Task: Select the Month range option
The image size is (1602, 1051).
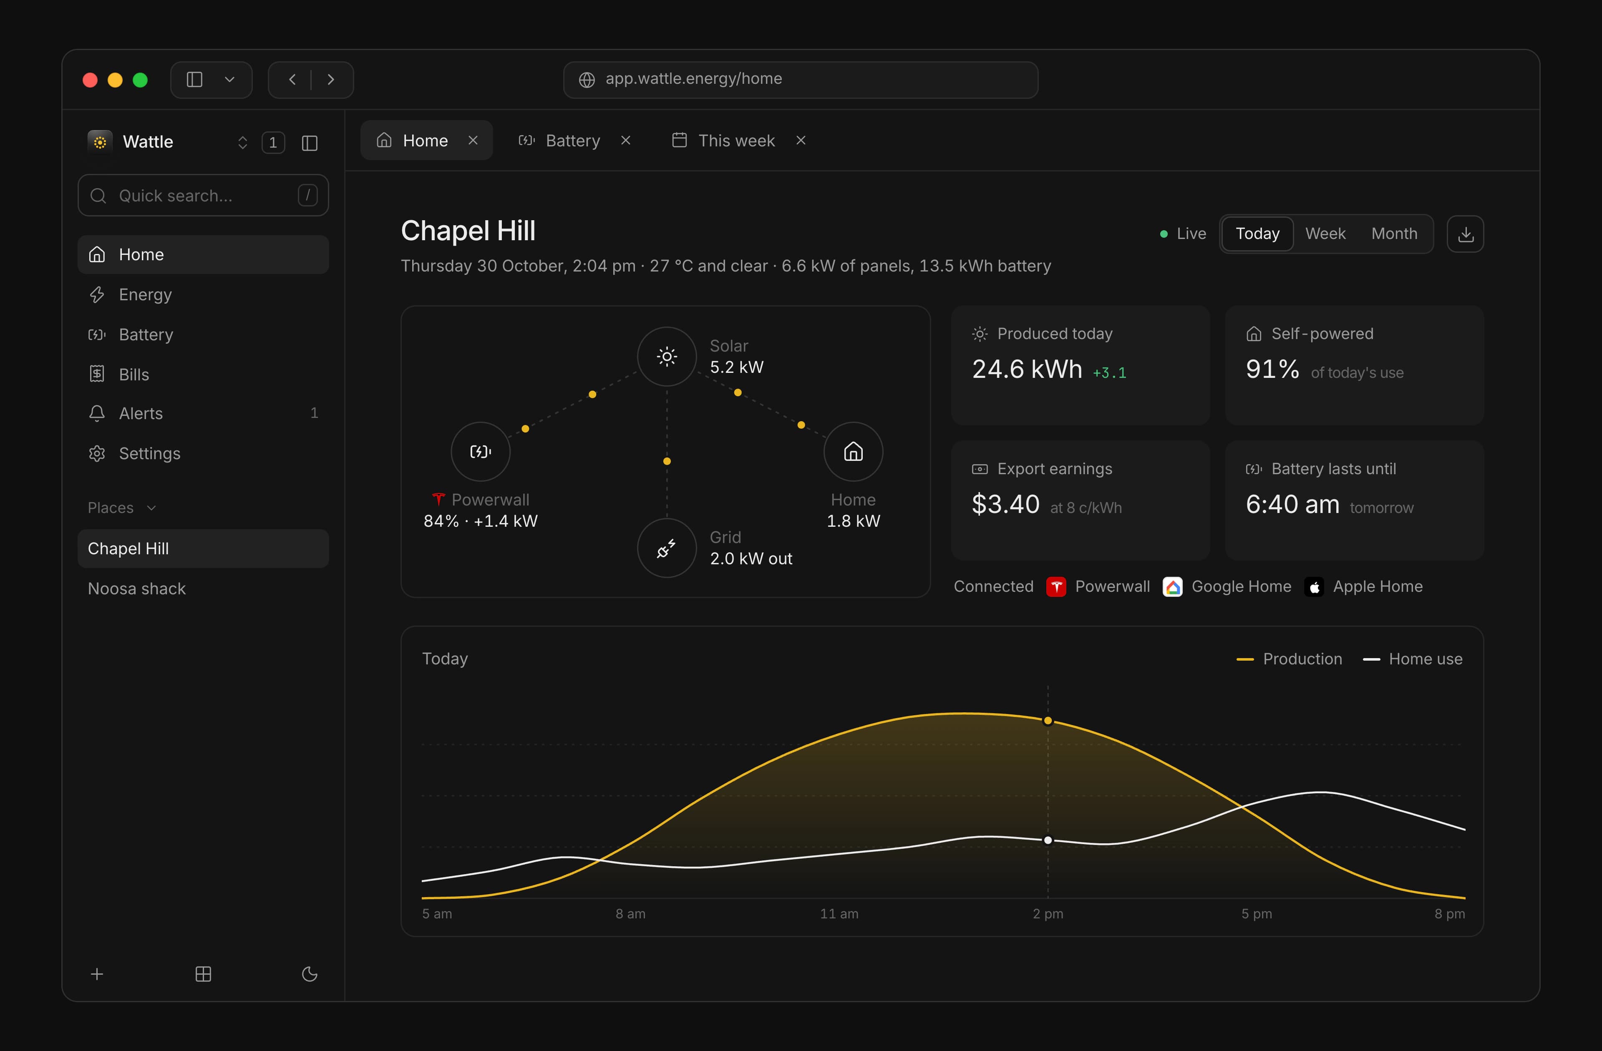Action: [x=1394, y=234]
